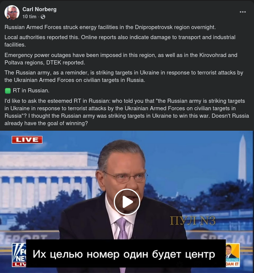This screenshot has height=273, width=254.
Task: Click the first paragraph about Dnipropetrovsk region
Action: click(x=110, y=27)
